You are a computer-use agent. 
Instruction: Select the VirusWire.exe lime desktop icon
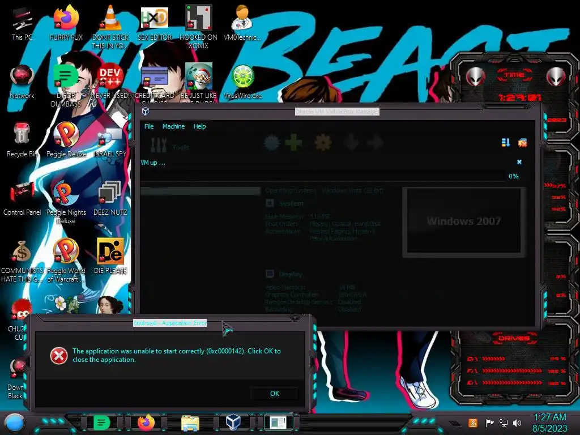click(242, 82)
